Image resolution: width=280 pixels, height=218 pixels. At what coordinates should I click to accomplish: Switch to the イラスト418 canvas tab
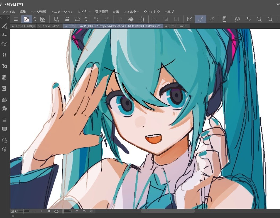coord(23,26)
